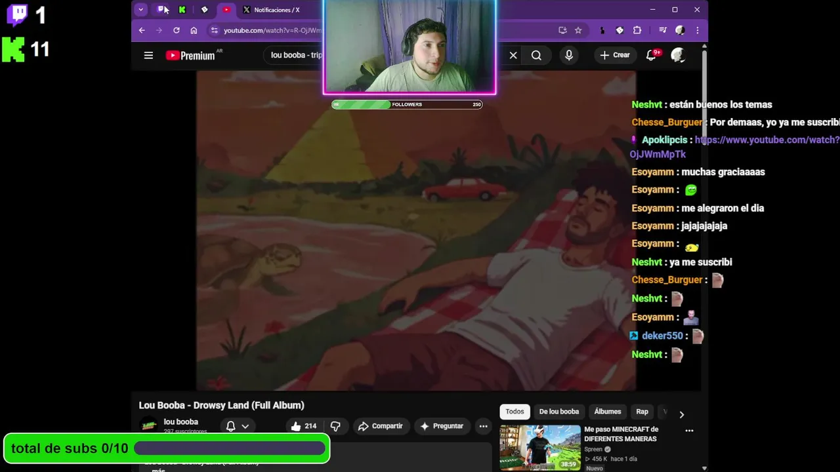
Task: Click the install app icon in address bar
Action: (x=562, y=30)
